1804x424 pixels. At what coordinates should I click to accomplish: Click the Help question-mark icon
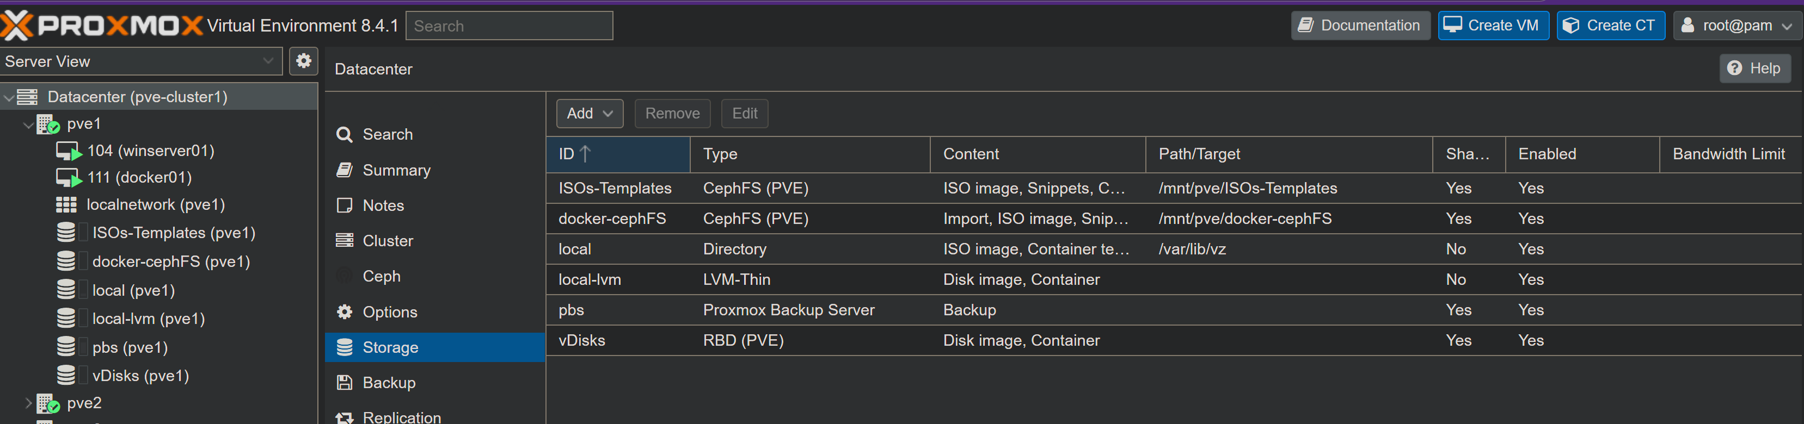(1734, 68)
